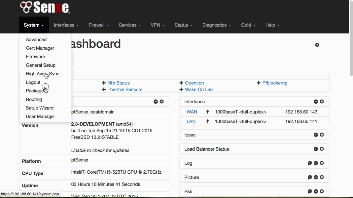Image resolution: width=353 pixels, height=198 pixels.
Task: Click the CPU value Intel(R) Core(TM) i5-5257U
Action: tap(116, 172)
